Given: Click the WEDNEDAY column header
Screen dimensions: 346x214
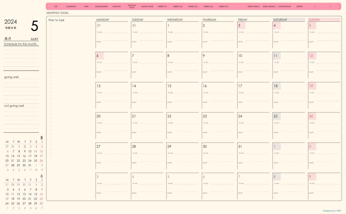Looking at the screenshot, I should click(175, 20).
